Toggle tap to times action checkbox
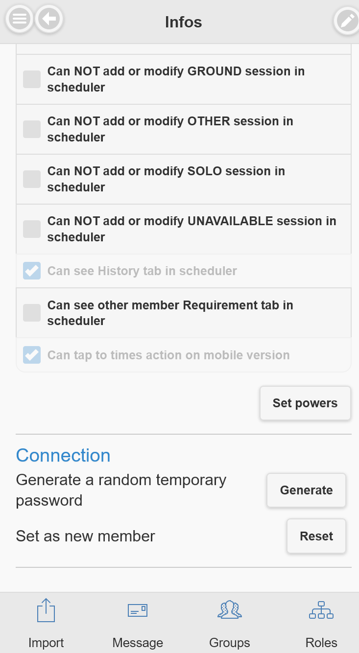 click(x=32, y=355)
